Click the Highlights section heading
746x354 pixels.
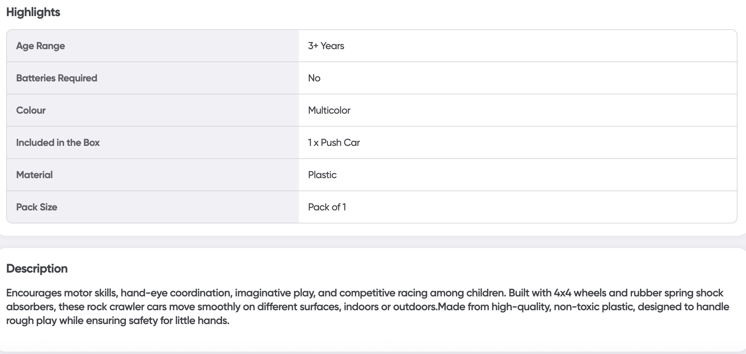tap(33, 12)
